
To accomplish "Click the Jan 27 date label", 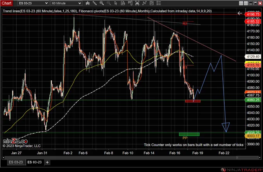I will tap(16, 153).
